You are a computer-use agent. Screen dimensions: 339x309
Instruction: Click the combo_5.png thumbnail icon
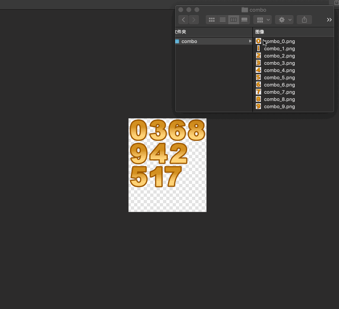click(x=258, y=77)
